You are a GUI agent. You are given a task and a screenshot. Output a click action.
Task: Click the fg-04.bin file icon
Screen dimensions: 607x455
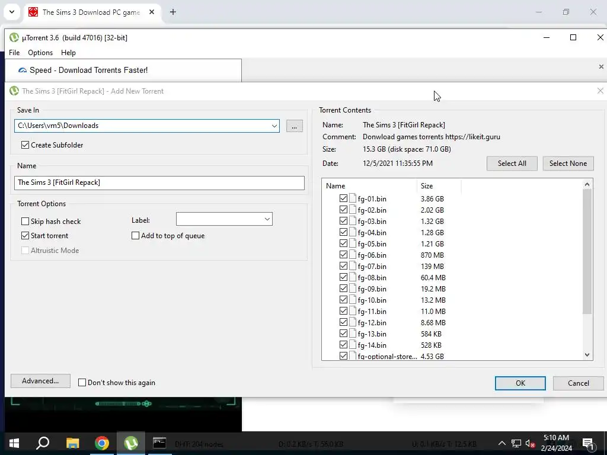(353, 232)
